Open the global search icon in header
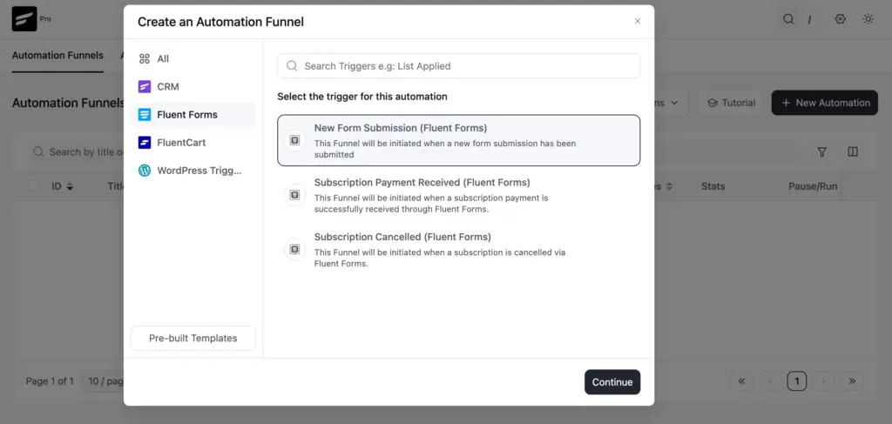 787,19
